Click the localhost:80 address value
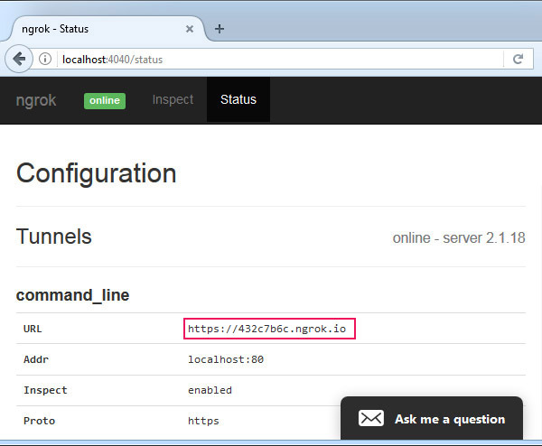The height and width of the screenshot is (446, 542). click(226, 359)
